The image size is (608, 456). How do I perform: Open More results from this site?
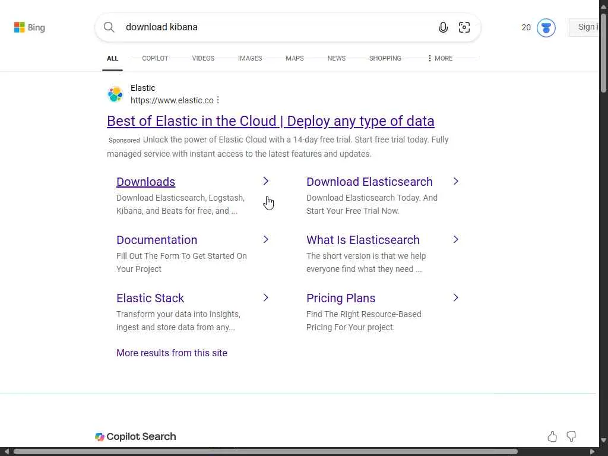point(172,353)
